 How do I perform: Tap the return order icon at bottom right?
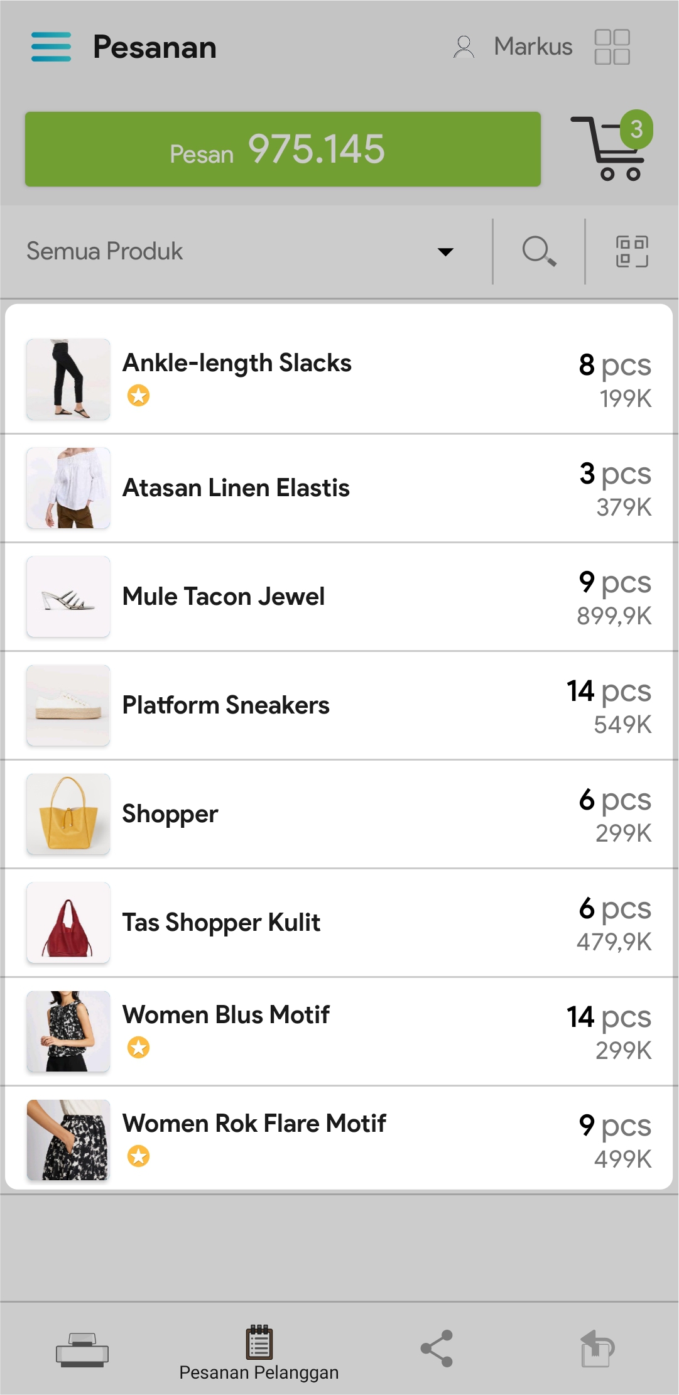pyautogui.click(x=597, y=1349)
